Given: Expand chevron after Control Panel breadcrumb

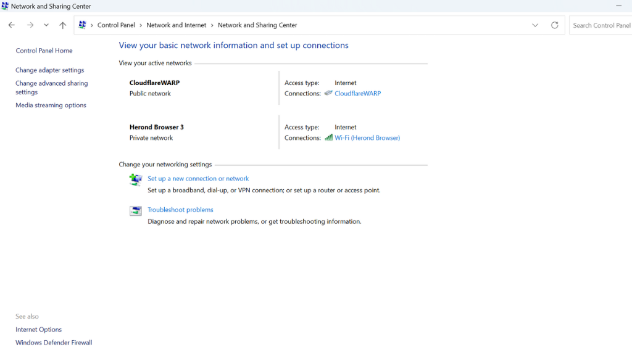Looking at the screenshot, I should click(x=141, y=25).
